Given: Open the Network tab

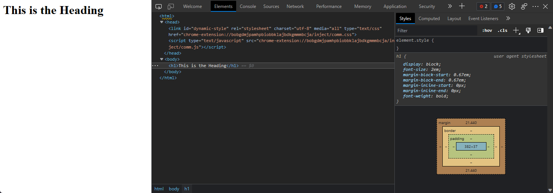Looking at the screenshot, I should click(295, 6).
